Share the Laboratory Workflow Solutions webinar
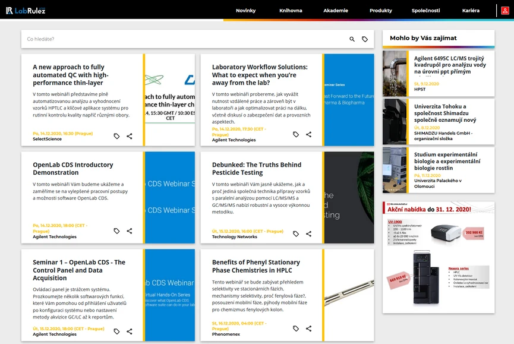The image size is (514, 344). coord(308,134)
